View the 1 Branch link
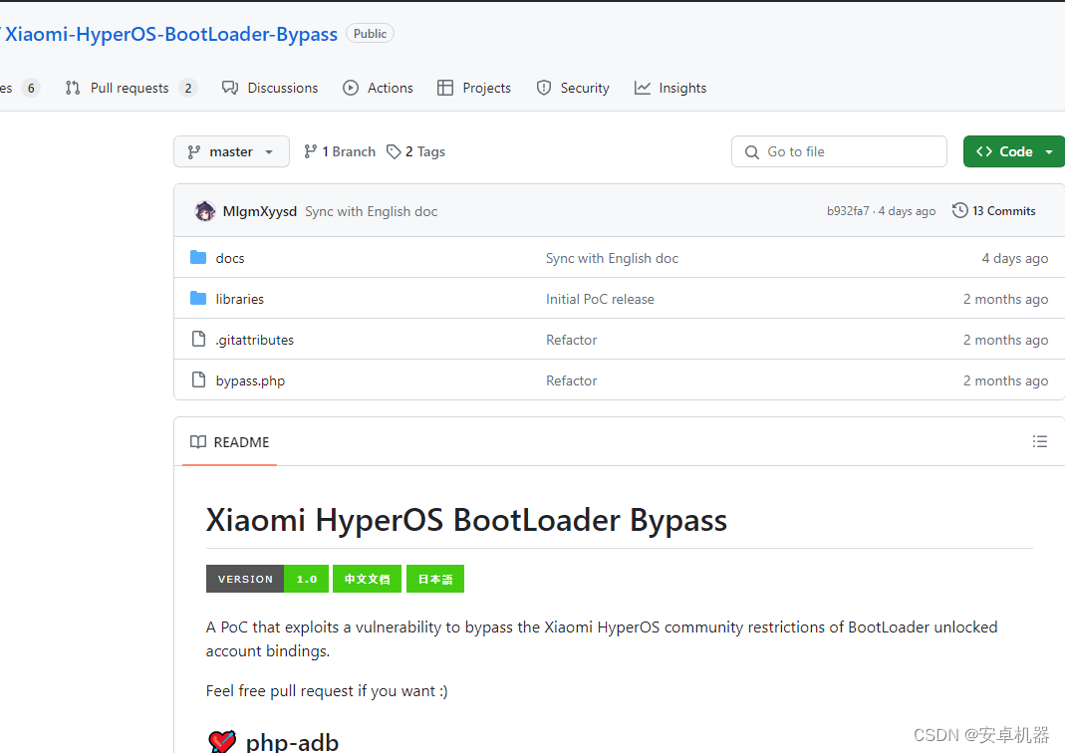This screenshot has width=1065, height=753. point(340,151)
